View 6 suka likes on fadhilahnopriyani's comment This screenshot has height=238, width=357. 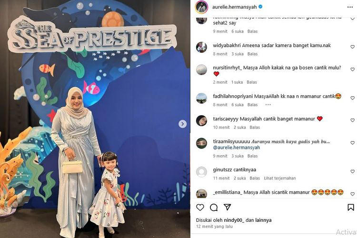pyautogui.click(x=238, y=105)
